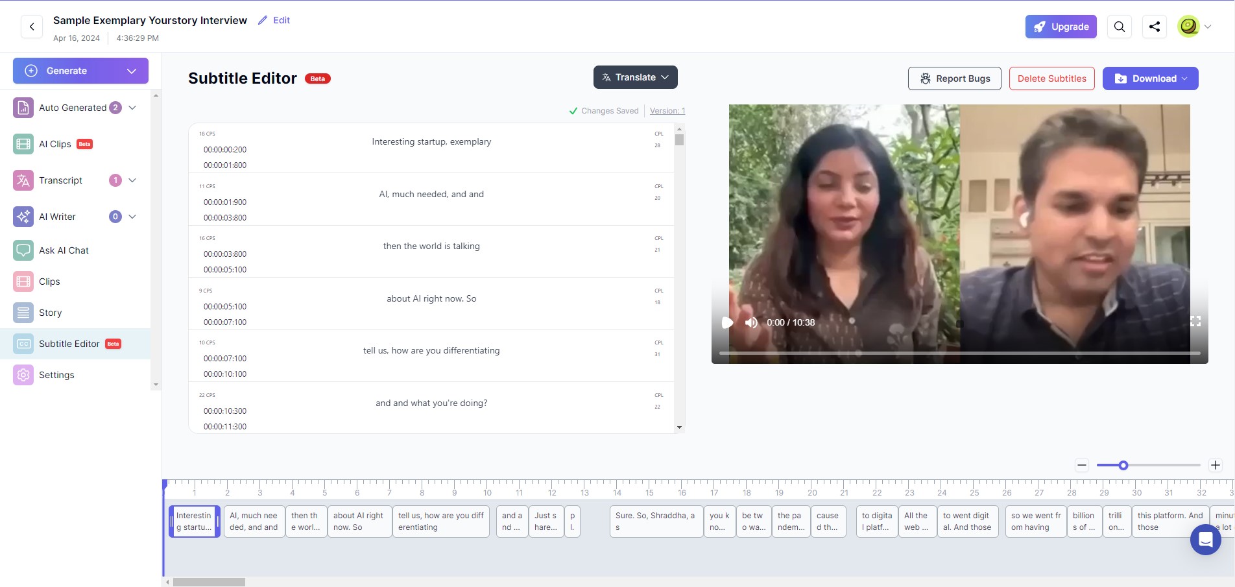Click the fullscreen icon on video

point(1195,322)
